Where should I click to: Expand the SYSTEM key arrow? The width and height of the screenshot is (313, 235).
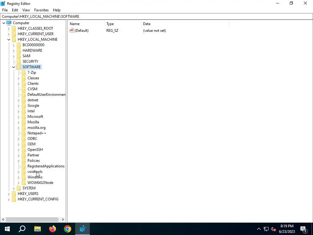[13, 188]
